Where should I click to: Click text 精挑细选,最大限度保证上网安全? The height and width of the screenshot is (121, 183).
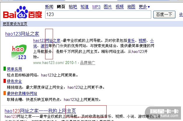35,87
